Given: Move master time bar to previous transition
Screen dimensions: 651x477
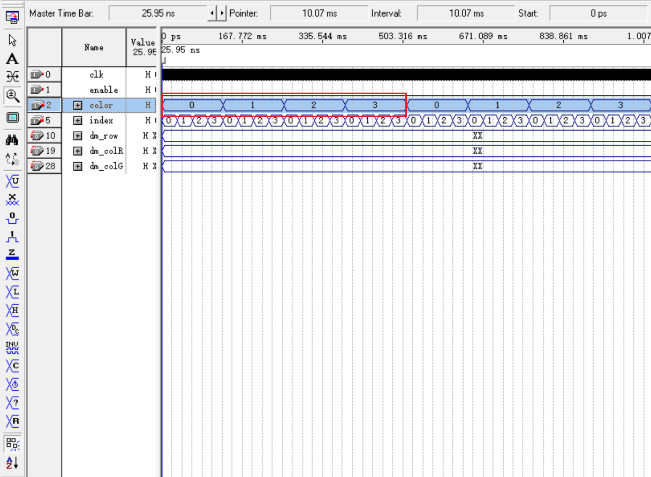Looking at the screenshot, I should tap(213, 13).
